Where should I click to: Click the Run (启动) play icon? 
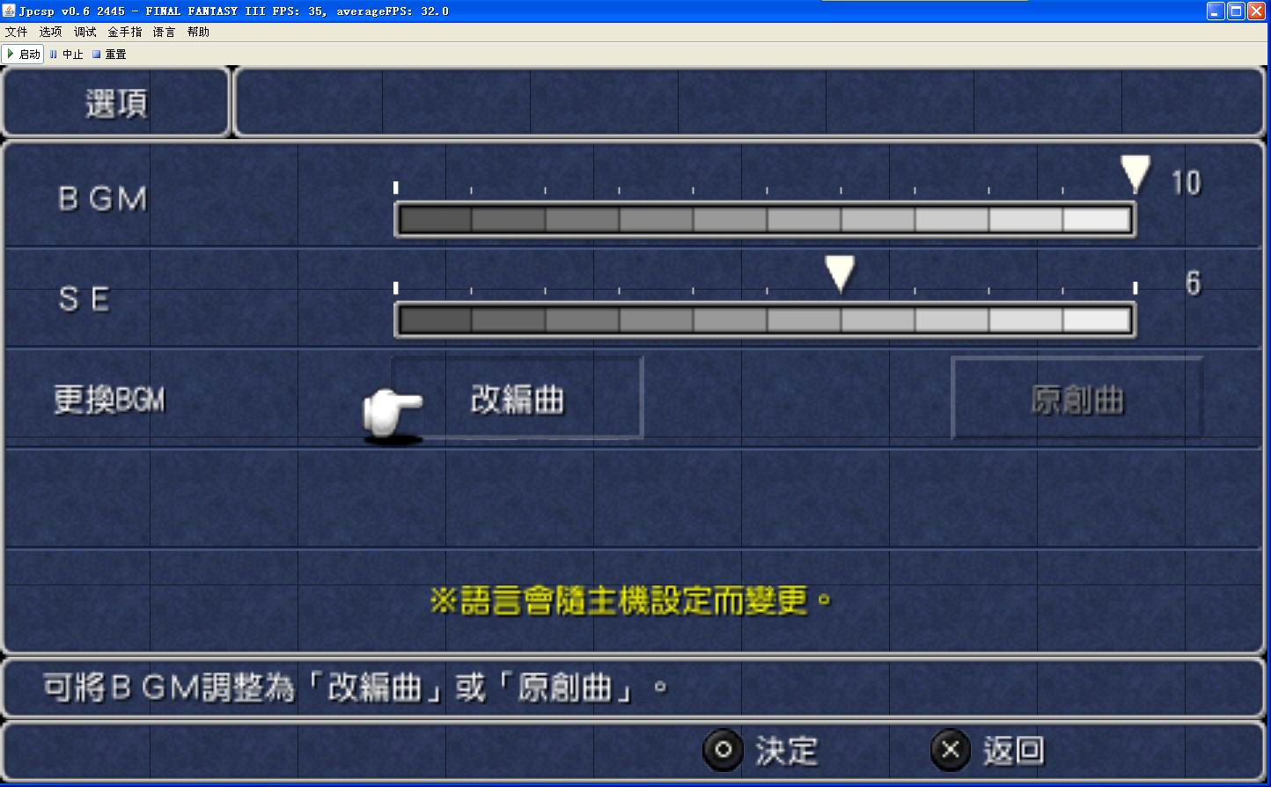point(11,54)
